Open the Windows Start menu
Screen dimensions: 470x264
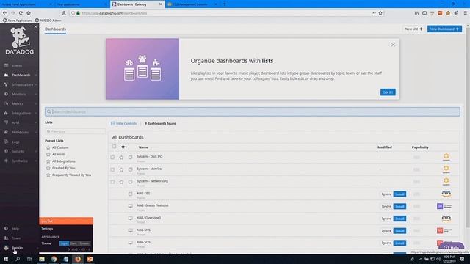(x=6, y=259)
